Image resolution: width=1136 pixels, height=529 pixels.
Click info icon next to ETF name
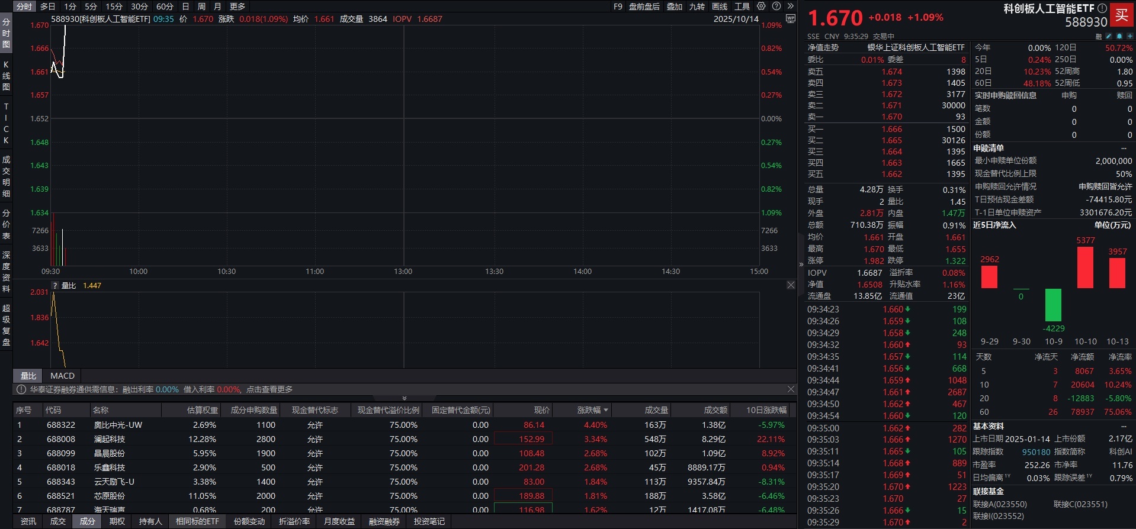[x=1102, y=8]
